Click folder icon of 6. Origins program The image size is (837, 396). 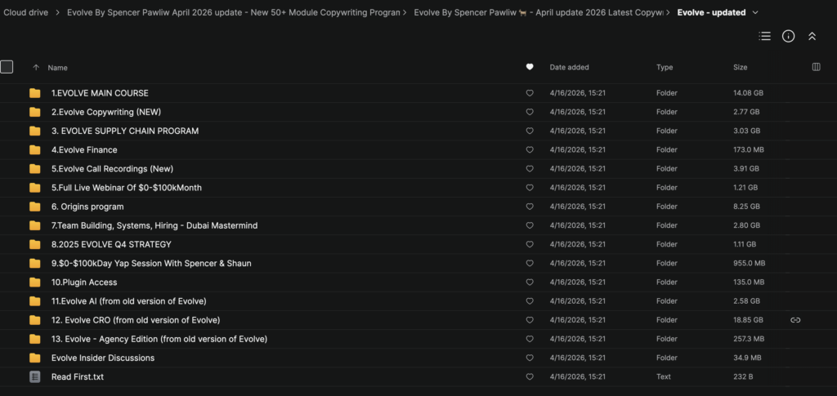click(x=34, y=207)
